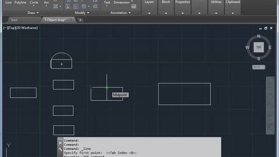This screenshot has width=279, height=157.
Task: Expand the Modify panel flyout
Action: [x=82, y=13]
